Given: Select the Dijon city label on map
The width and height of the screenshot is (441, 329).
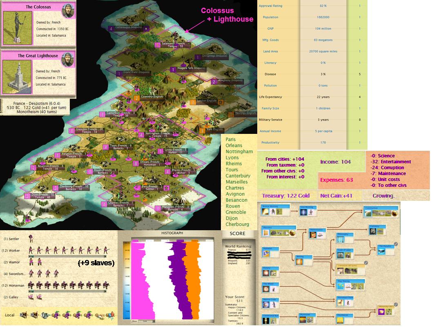Looking at the screenshot, I should pyautogui.click(x=40, y=196).
